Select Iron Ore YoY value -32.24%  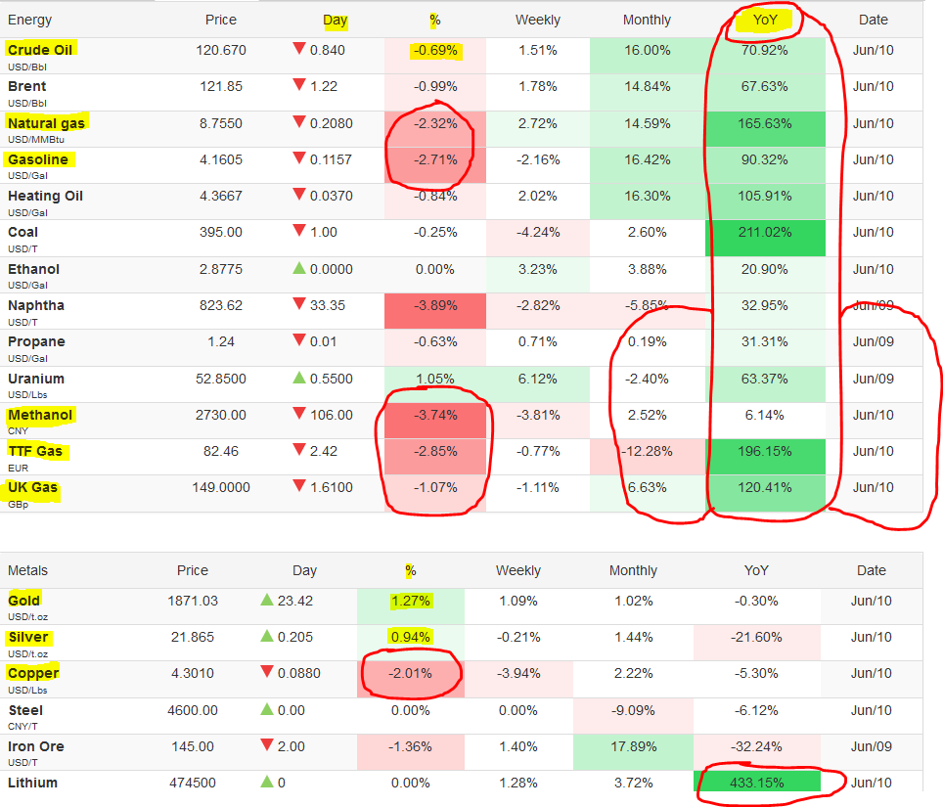(756, 746)
